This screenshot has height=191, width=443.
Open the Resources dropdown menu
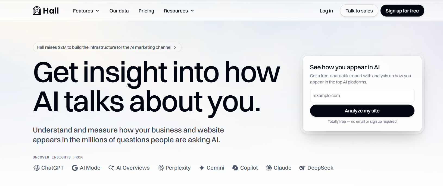tap(178, 11)
